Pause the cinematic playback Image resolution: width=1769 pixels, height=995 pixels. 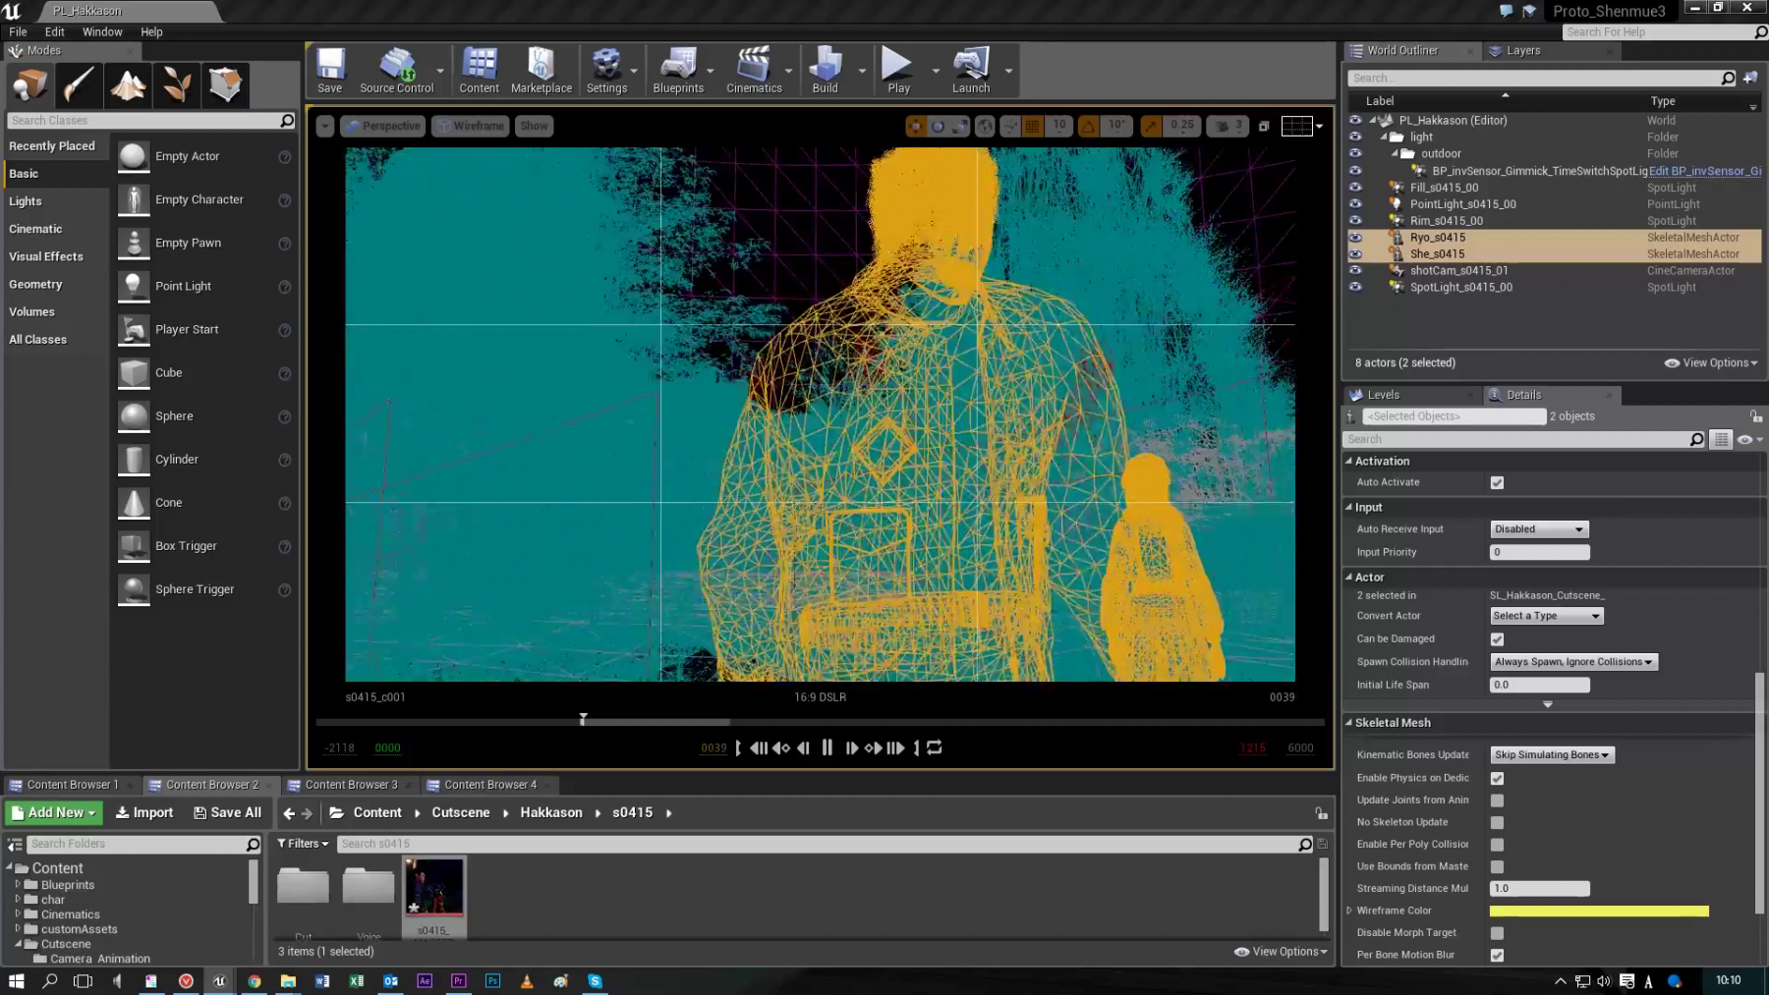[x=827, y=747]
